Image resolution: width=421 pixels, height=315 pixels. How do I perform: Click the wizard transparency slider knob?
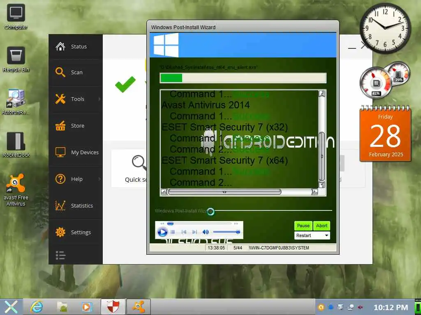click(x=211, y=212)
